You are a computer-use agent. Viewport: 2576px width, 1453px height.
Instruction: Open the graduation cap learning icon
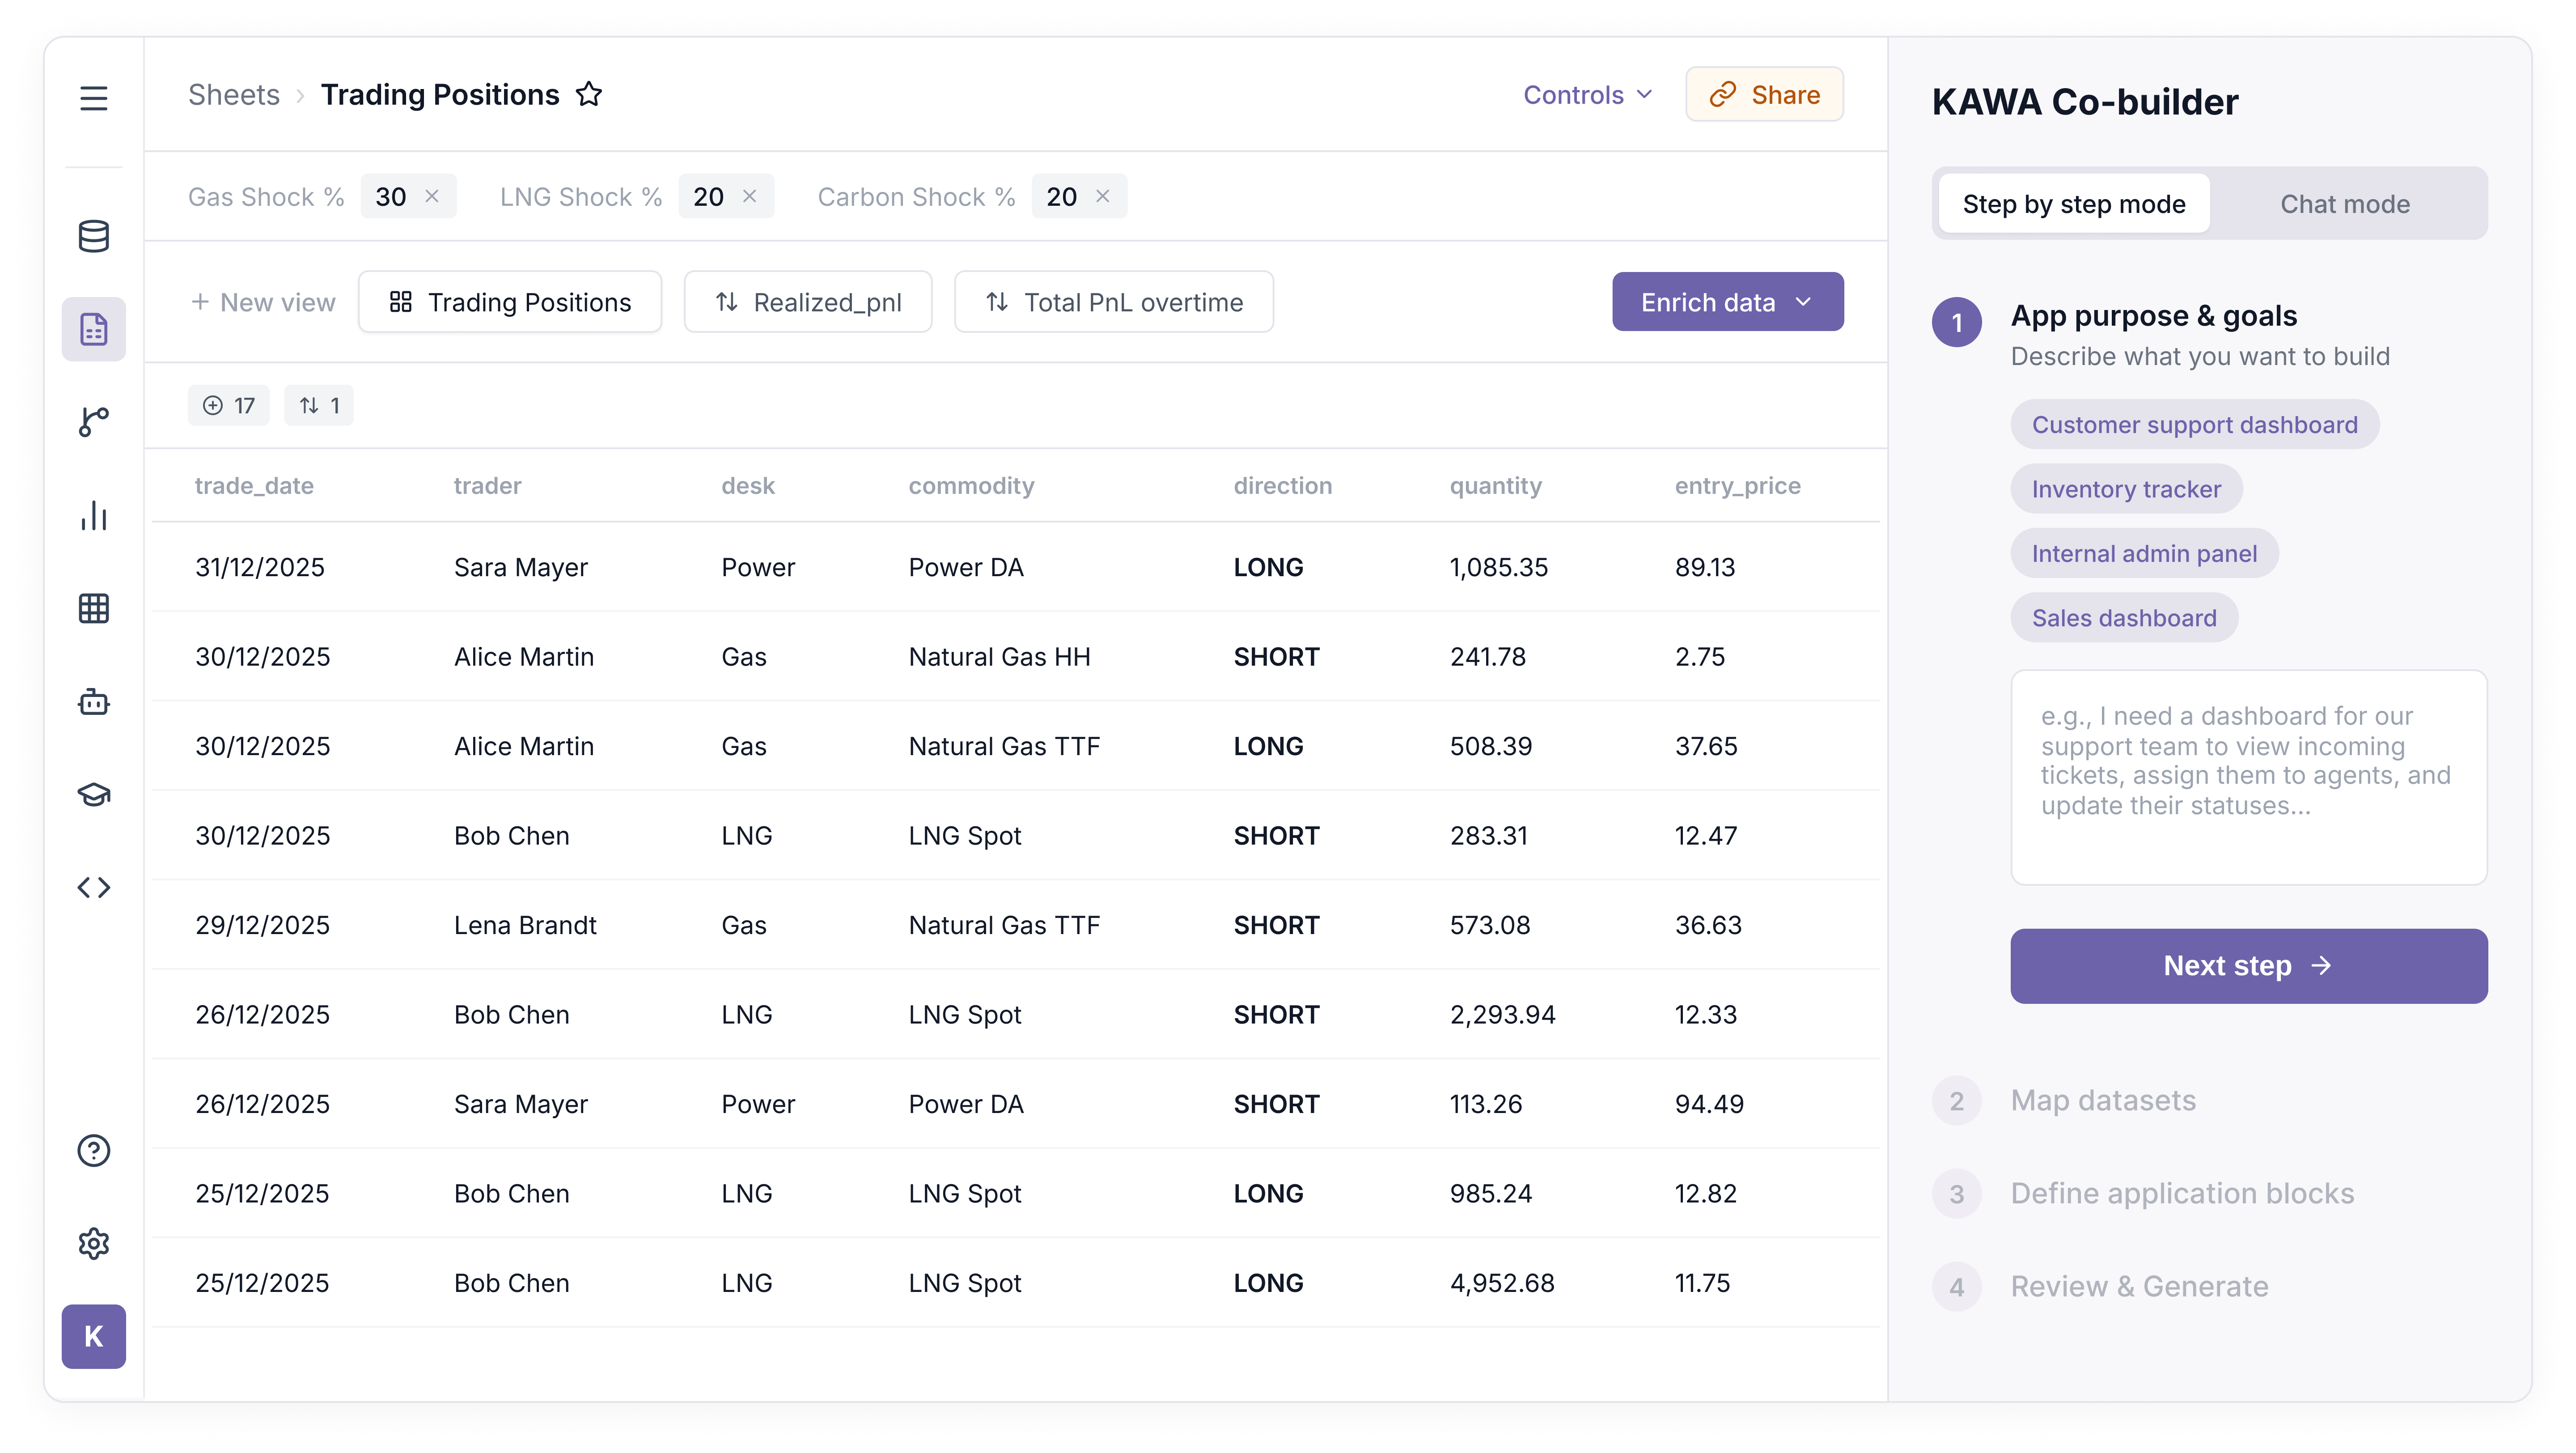tap(93, 794)
